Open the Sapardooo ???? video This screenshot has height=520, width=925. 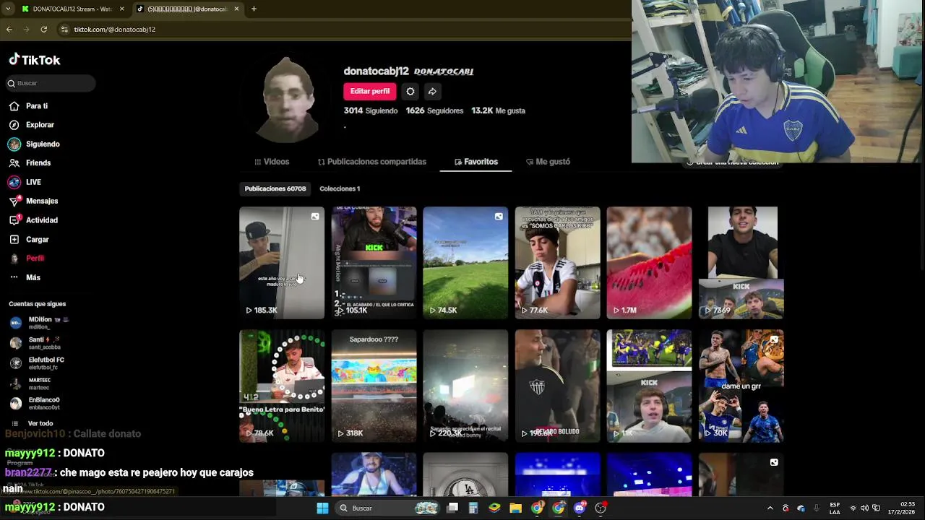coord(374,386)
